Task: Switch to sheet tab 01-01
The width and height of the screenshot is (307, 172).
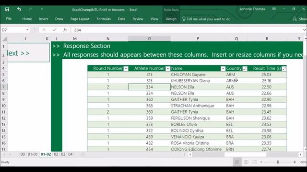Action: coord(33,154)
